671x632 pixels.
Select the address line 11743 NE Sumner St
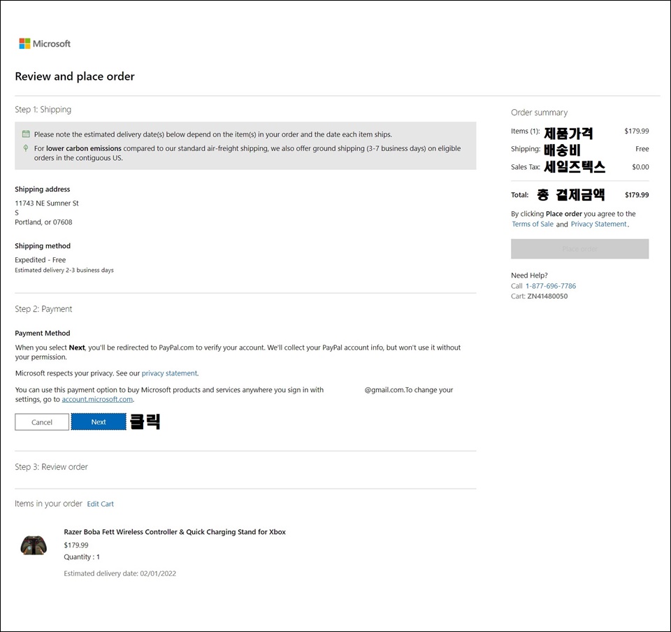47,203
